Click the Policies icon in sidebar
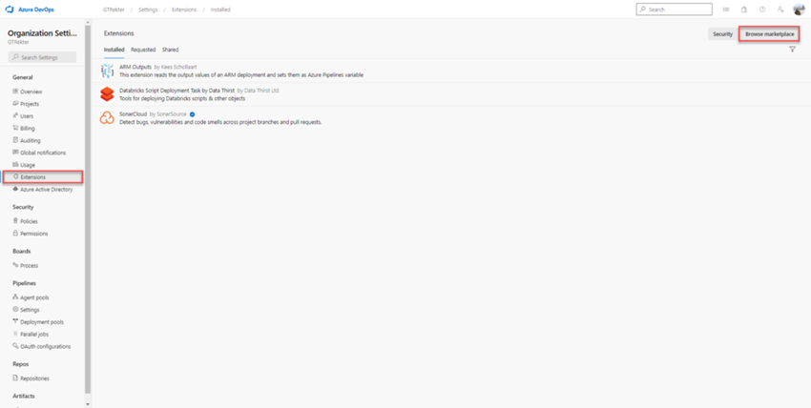The width and height of the screenshot is (811, 408). pos(15,221)
